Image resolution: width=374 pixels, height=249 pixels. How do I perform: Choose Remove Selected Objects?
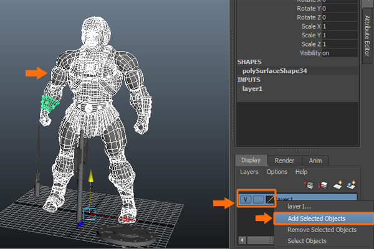[x=322, y=230]
